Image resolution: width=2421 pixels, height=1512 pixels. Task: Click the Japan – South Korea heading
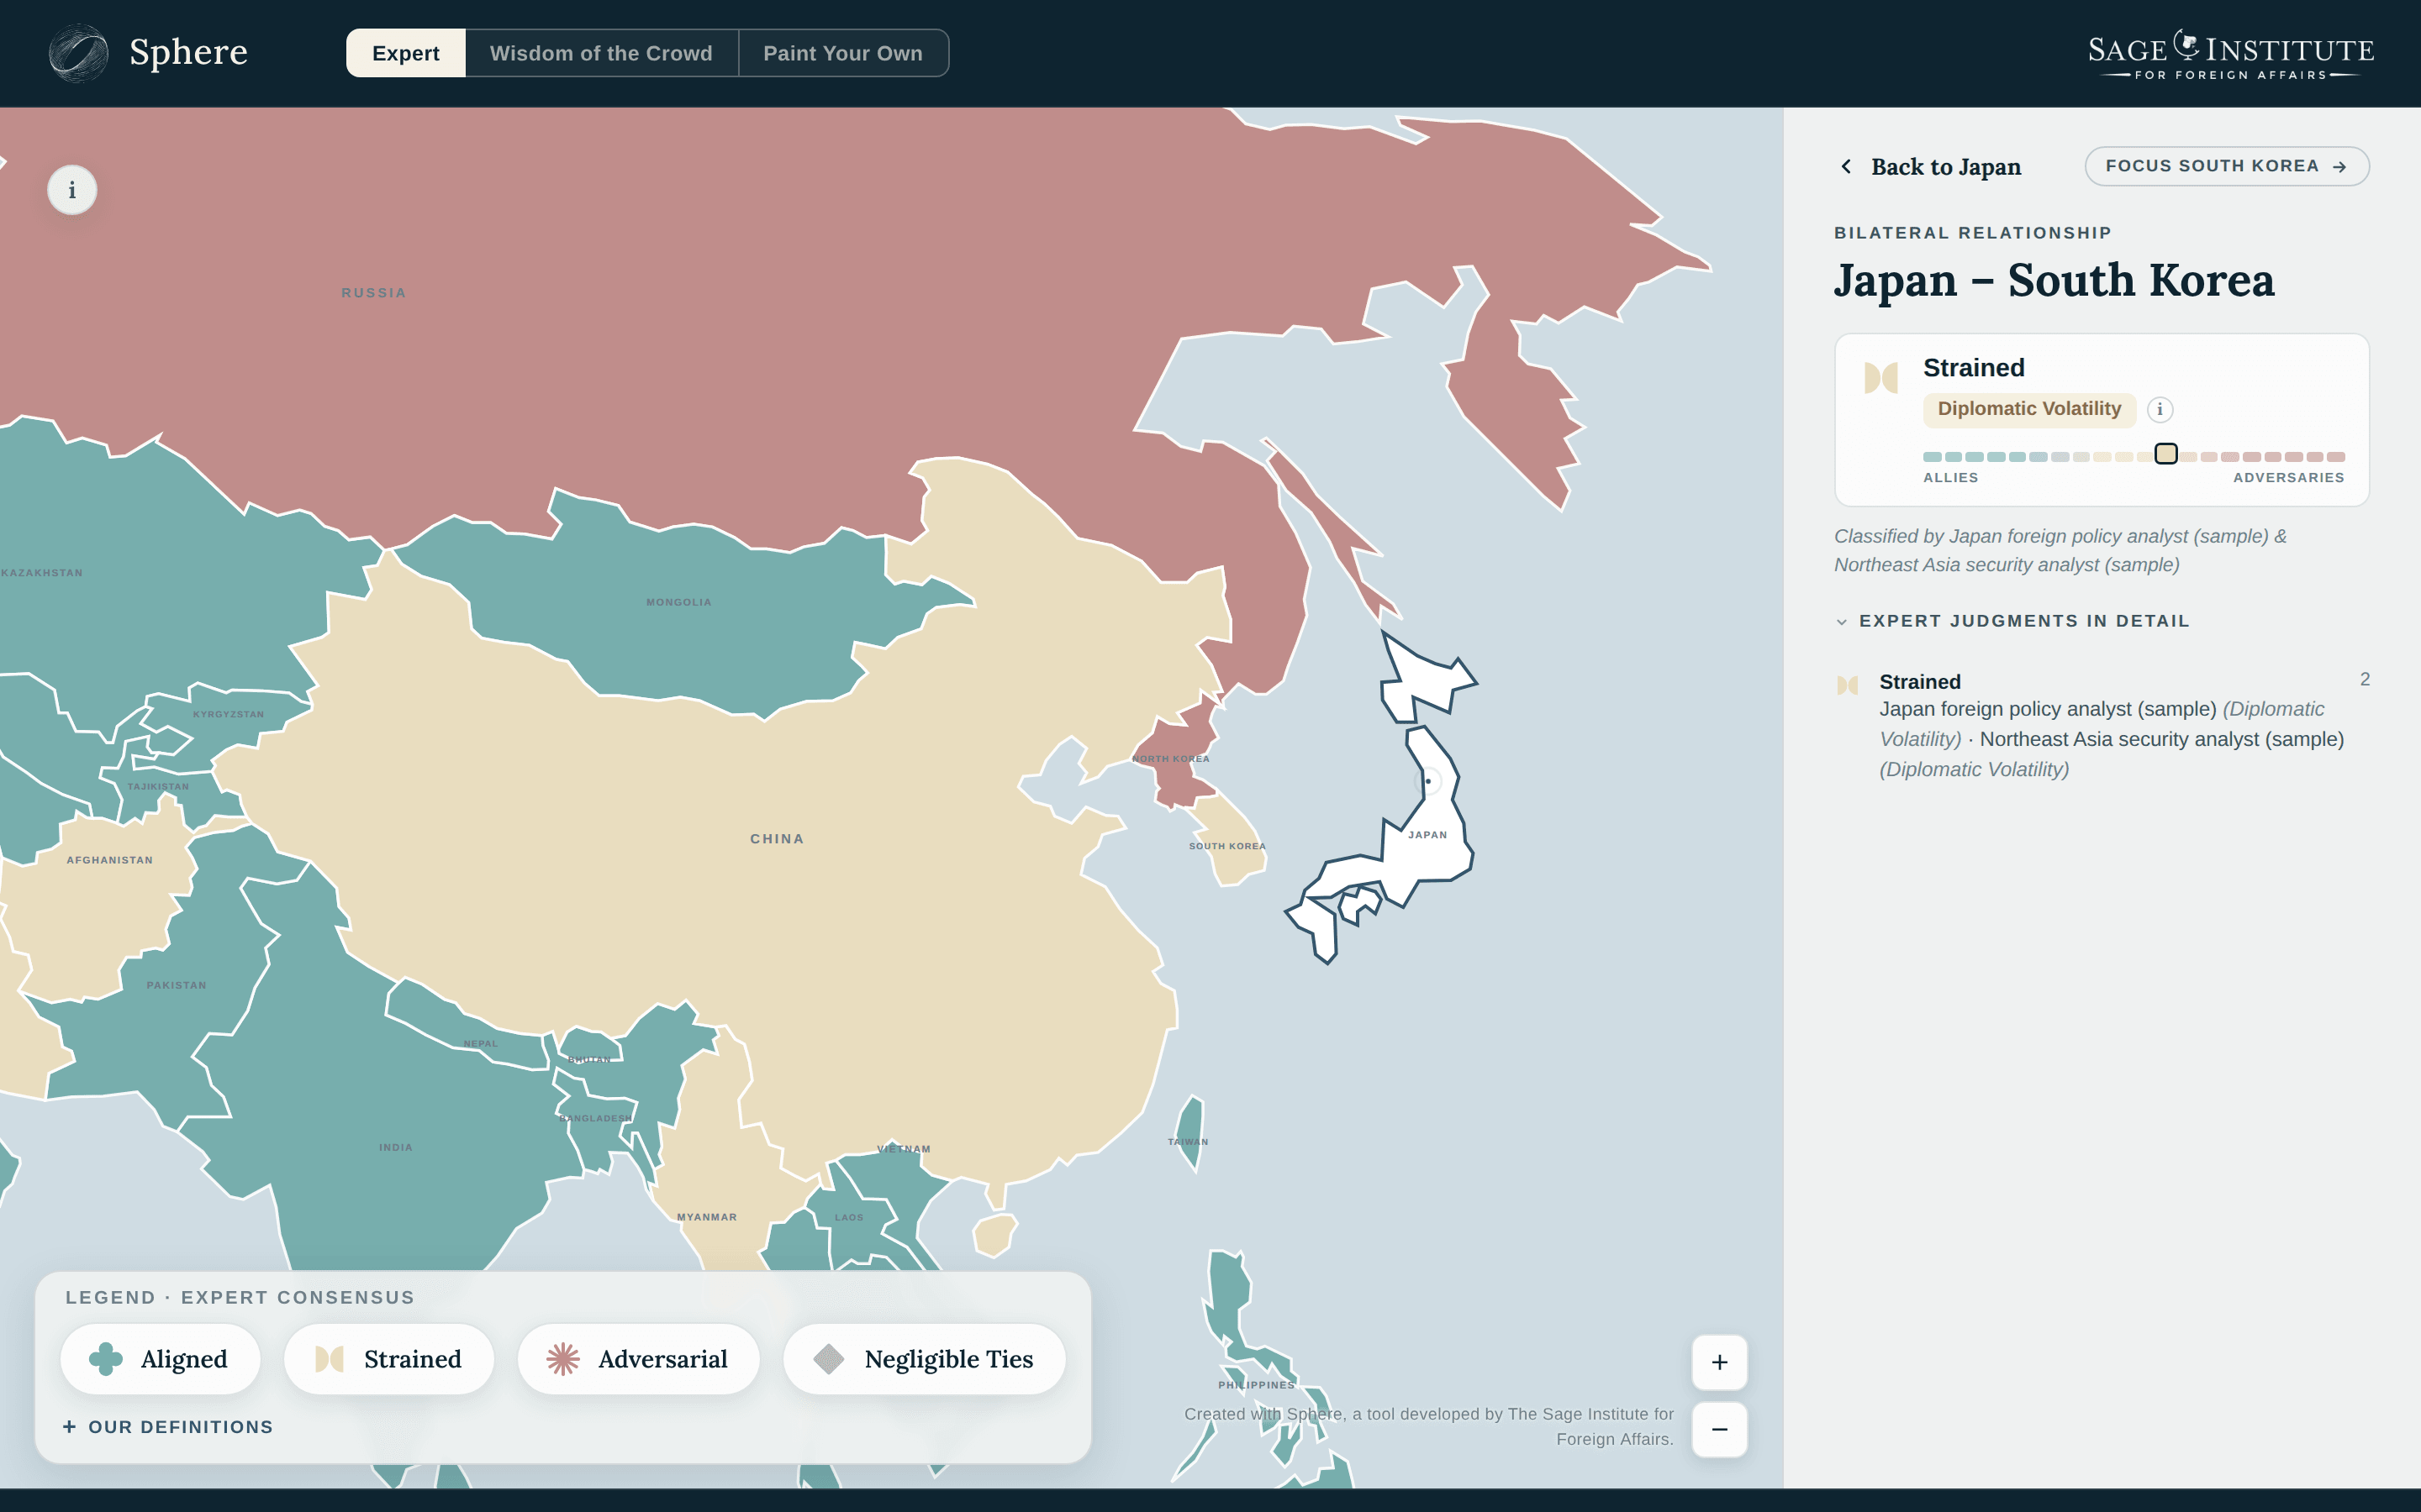coord(2054,280)
